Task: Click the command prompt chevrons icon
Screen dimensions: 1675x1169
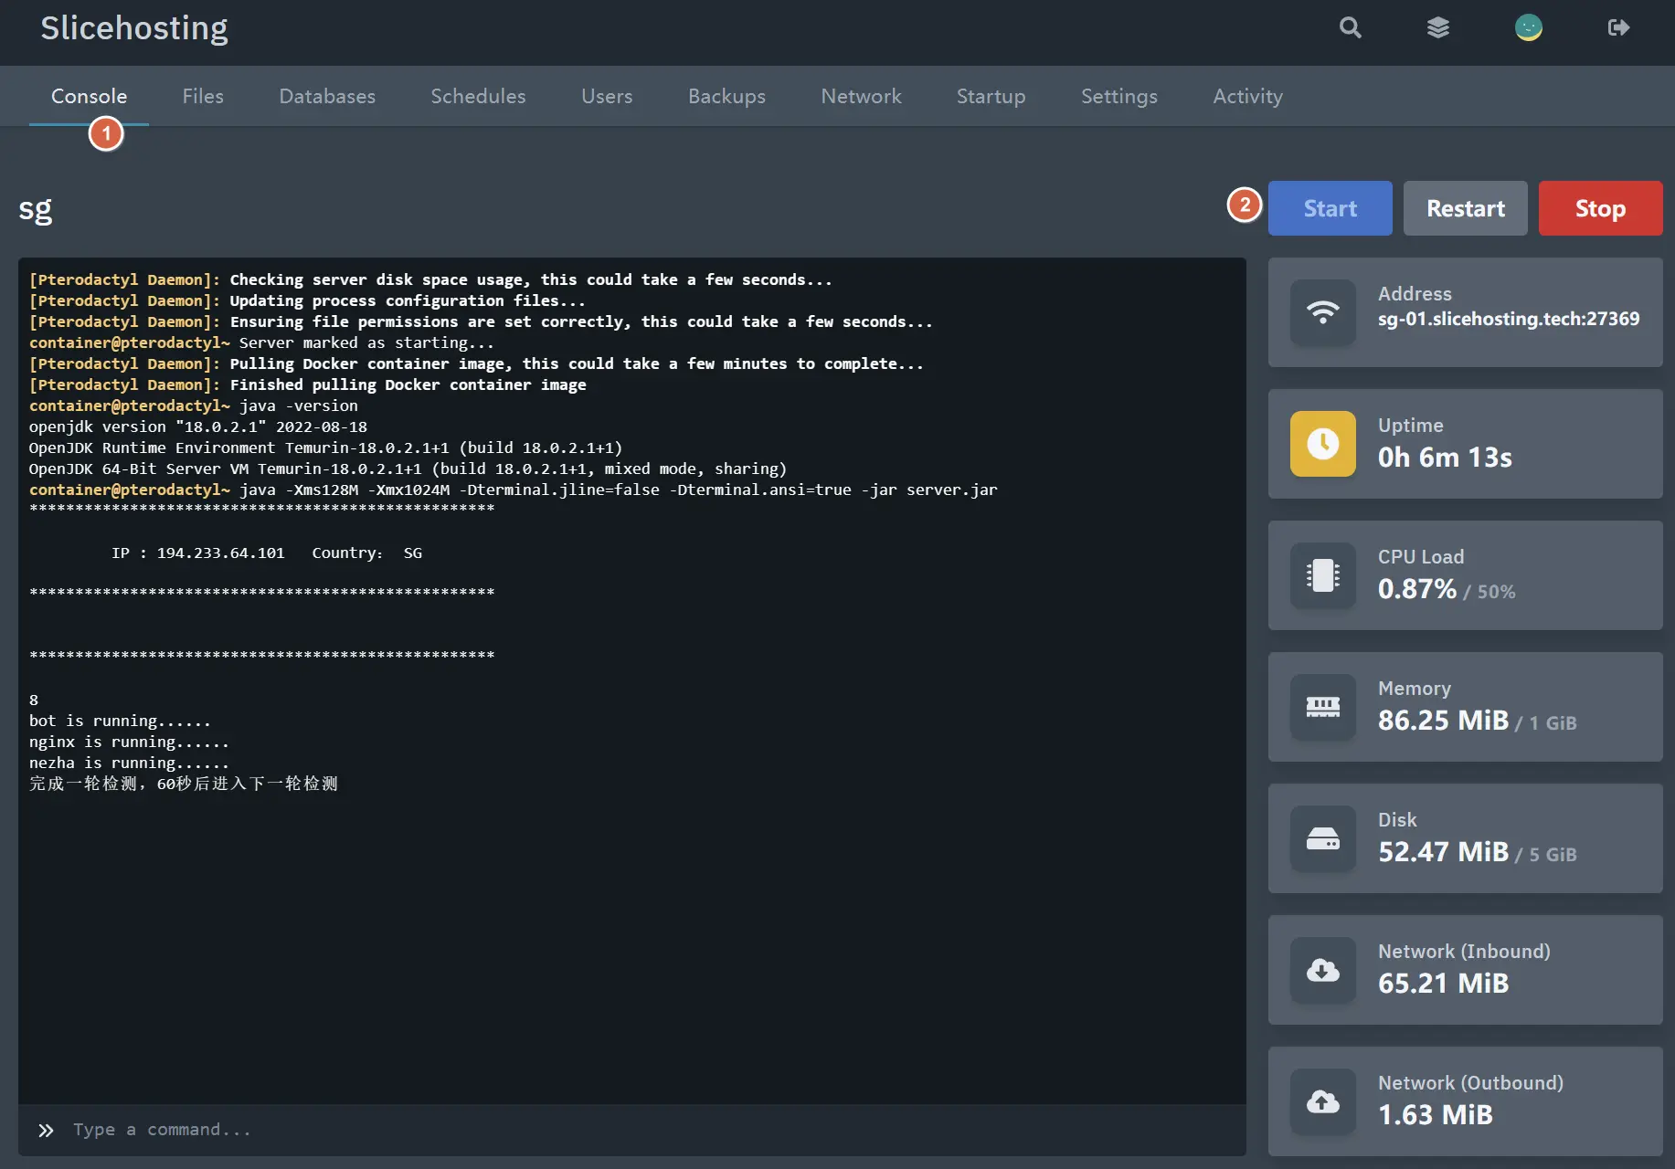Action: click(x=46, y=1131)
